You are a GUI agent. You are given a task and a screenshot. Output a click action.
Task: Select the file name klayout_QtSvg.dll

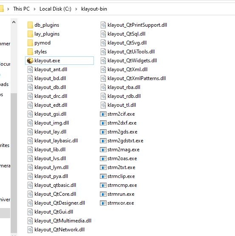(127, 43)
